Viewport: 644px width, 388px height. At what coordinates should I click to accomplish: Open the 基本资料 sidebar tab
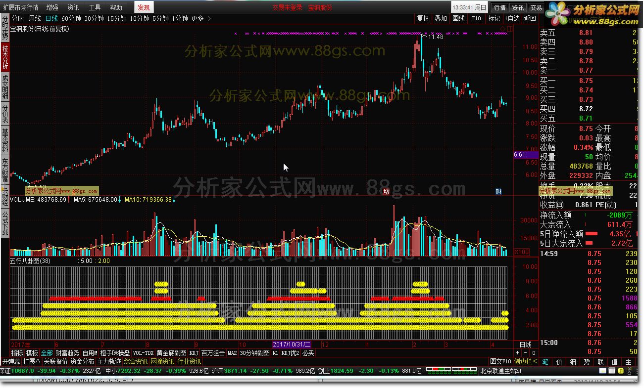click(x=5, y=140)
